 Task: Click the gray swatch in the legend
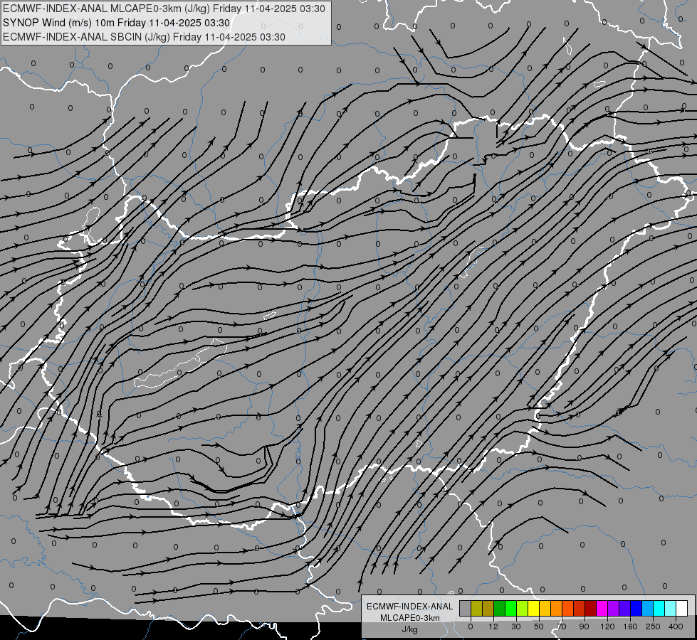466,608
